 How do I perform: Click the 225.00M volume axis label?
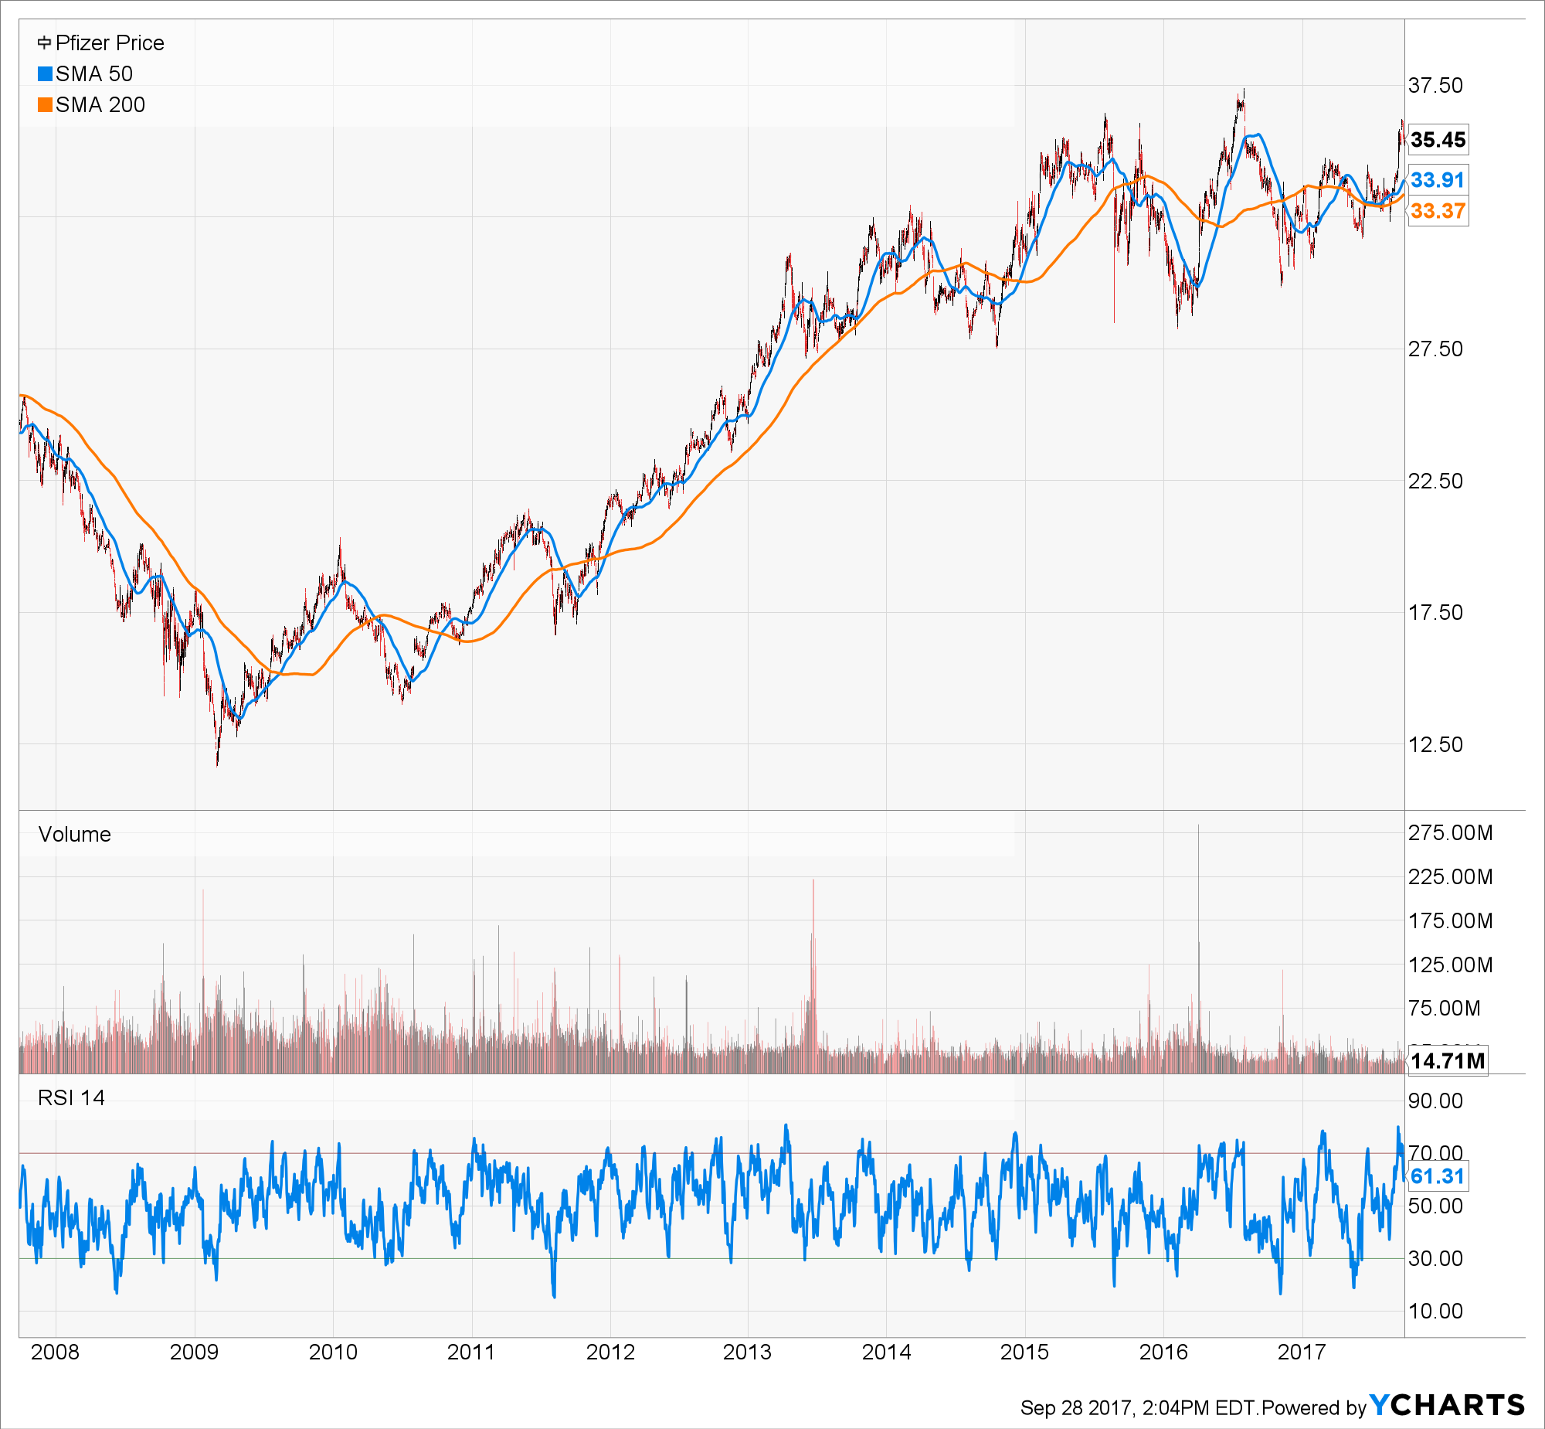tap(1451, 877)
